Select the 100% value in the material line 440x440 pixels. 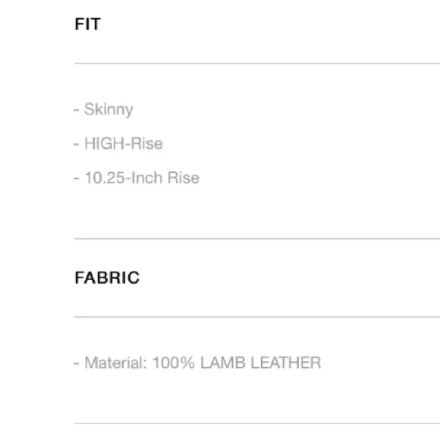pyautogui.click(x=174, y=363)
